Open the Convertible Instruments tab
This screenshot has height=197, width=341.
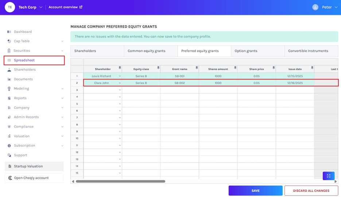[311, 51]
